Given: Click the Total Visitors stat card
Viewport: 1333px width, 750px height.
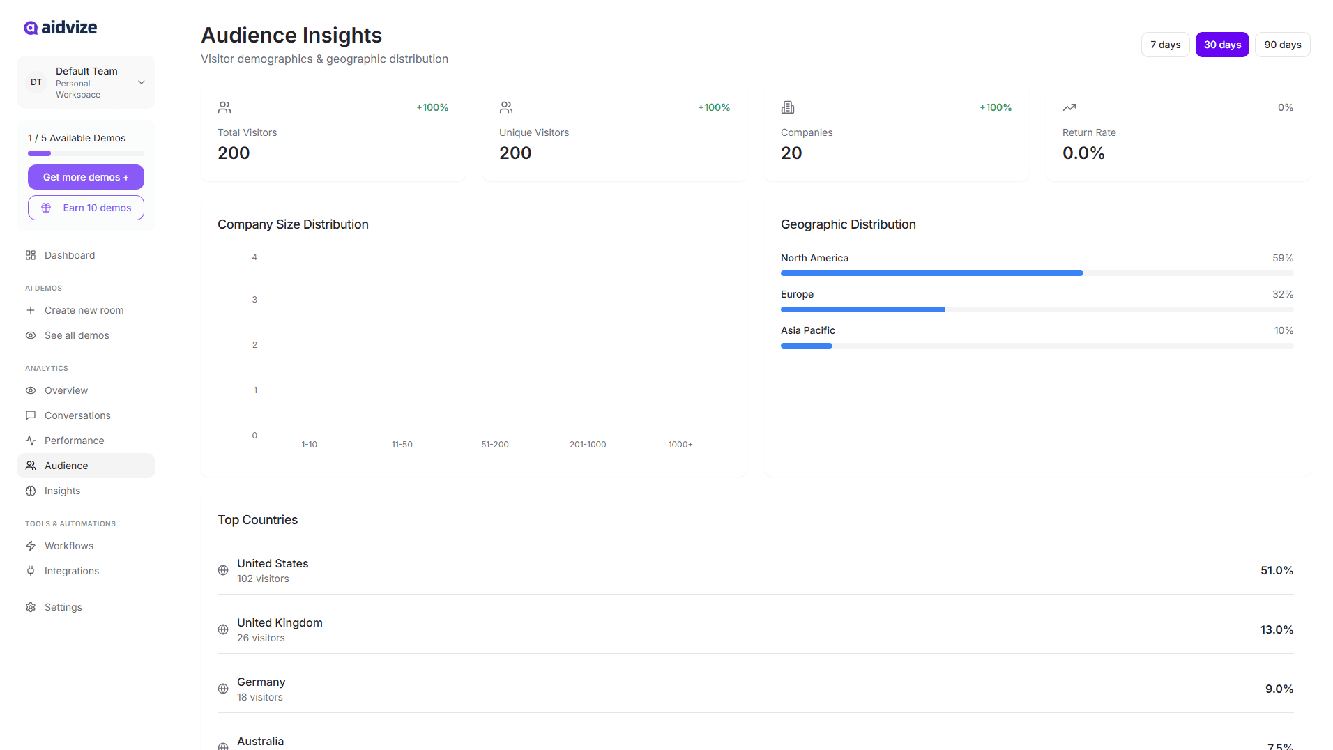Looking at the screenshot, I should pos(333,133).
